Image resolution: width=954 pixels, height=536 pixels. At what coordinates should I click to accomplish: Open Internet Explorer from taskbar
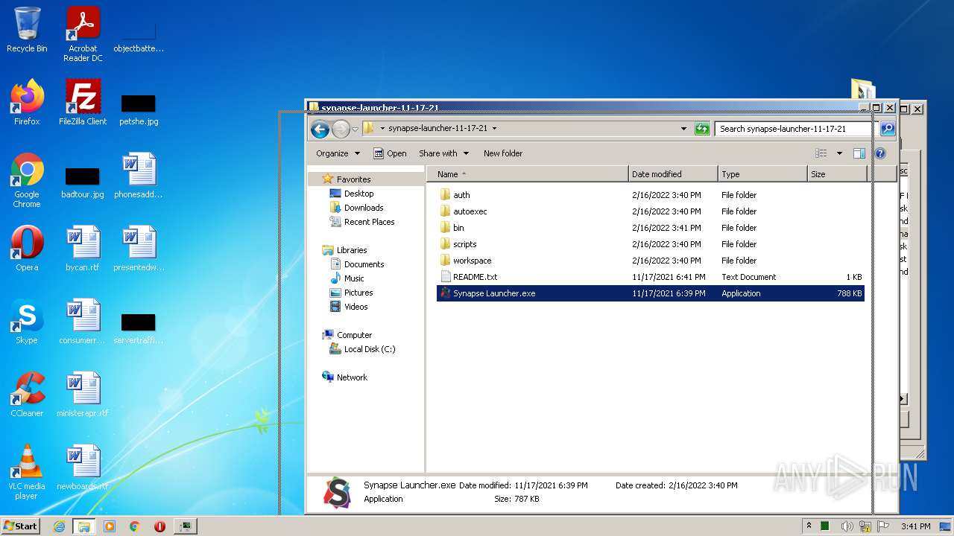[59, 526]
